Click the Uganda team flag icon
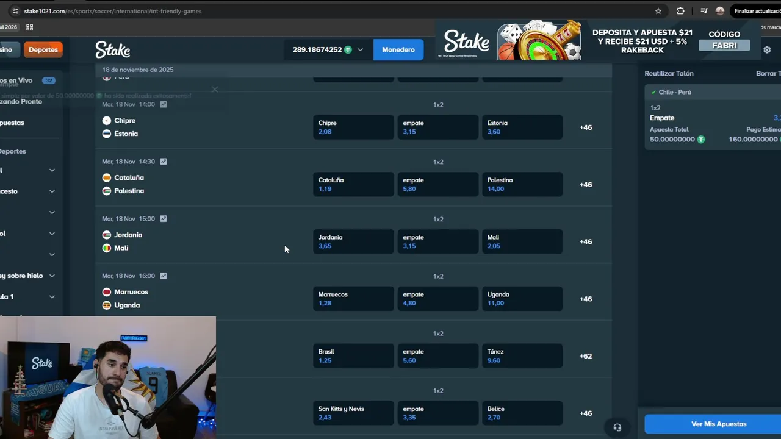This screenshot has height=439, width=781. (107, 305)
